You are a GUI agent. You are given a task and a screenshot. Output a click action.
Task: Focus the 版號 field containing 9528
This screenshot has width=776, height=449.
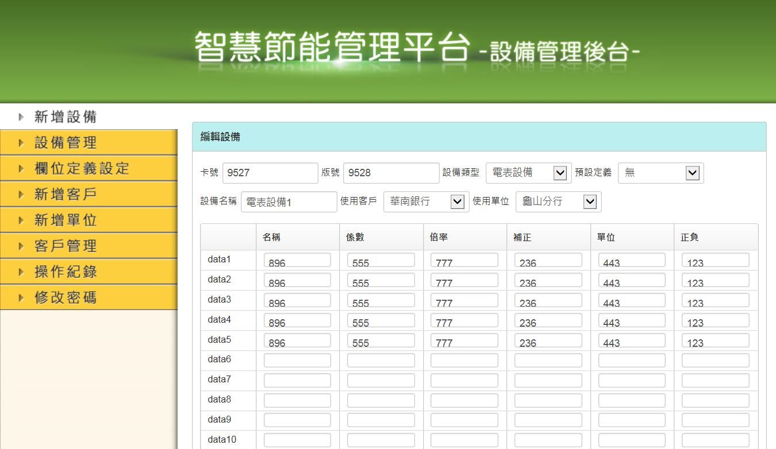point(391,173)
